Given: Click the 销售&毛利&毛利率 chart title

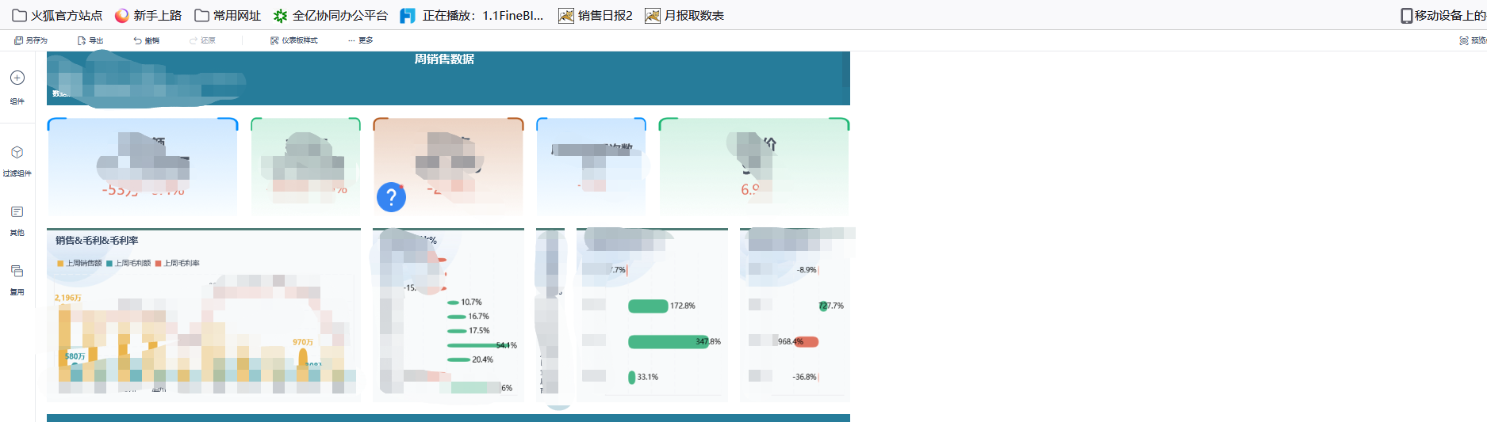Looking at the screenshot, I should [97, 241].
